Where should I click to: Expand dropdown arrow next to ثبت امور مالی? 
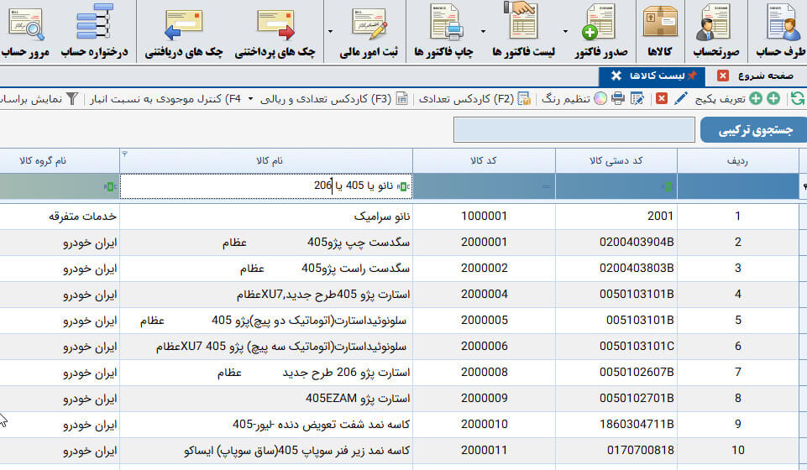[330, 31]
